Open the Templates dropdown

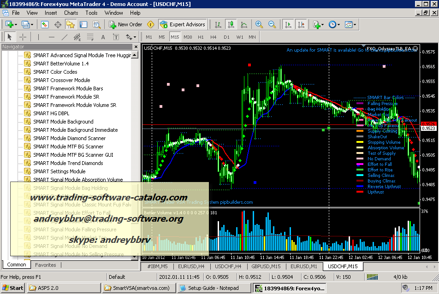tap(355, 24)
